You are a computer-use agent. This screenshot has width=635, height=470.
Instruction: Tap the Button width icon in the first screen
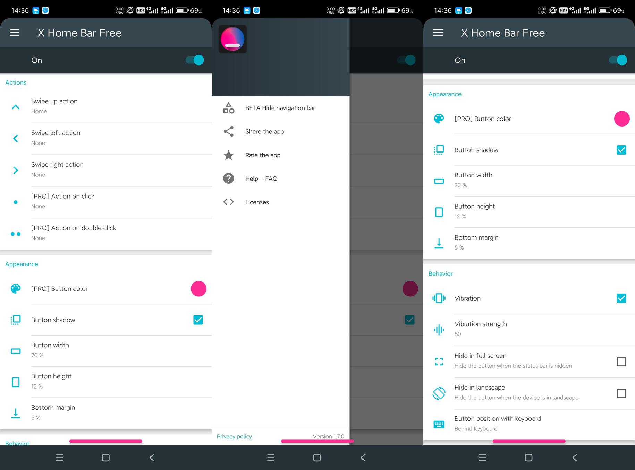tap(16, 351)
